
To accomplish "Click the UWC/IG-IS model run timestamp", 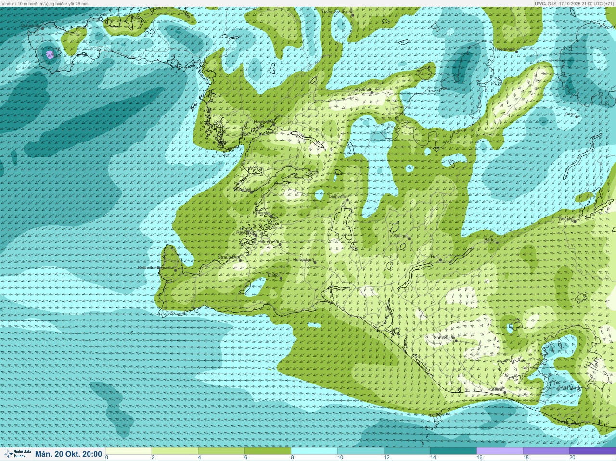I will 574,3.
